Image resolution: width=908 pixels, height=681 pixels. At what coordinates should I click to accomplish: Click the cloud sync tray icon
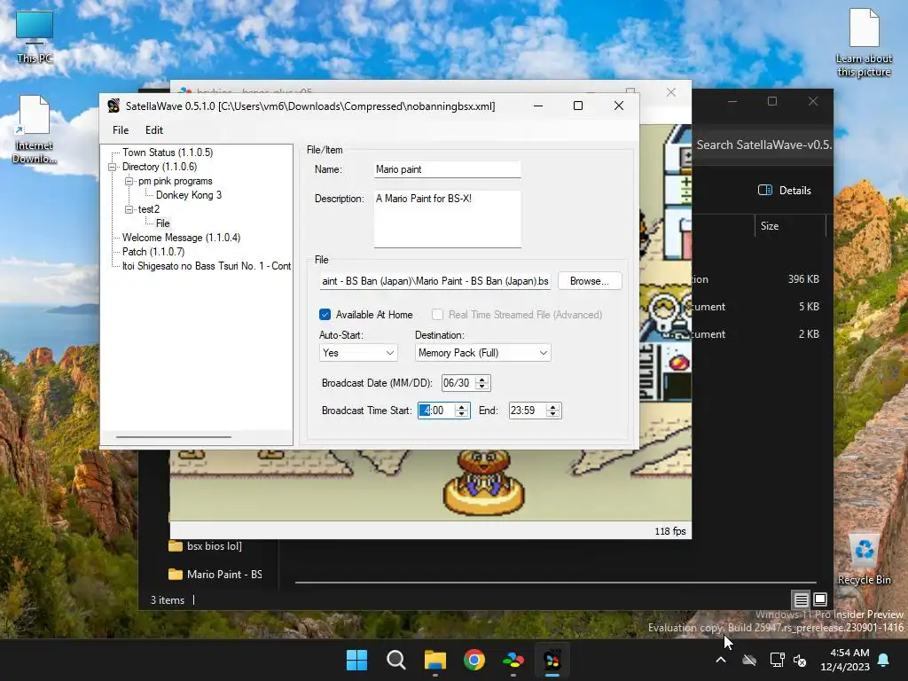pyautogui.click(x=749, y=660)
